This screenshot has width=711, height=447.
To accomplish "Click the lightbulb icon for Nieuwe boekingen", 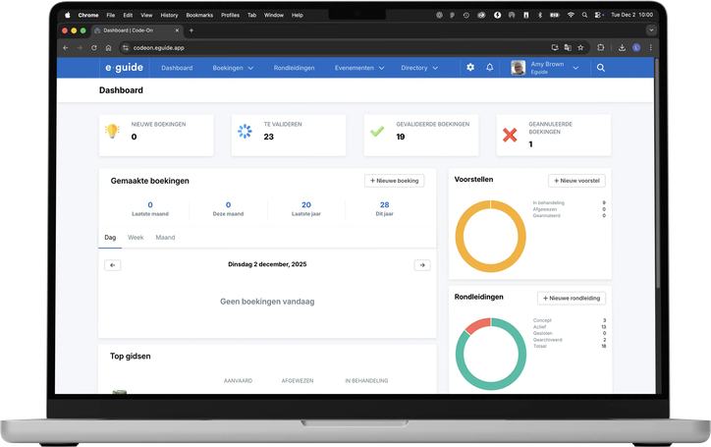I will pyautogui.click(x=112, y=131).
